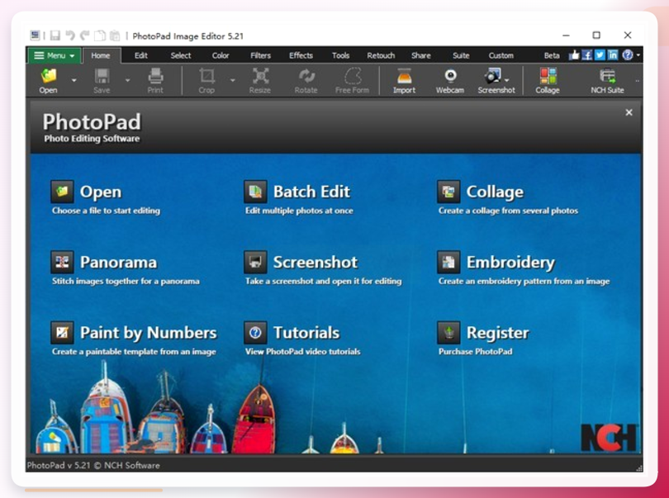
Task: Click the Beta label
Action: (x=552, y=55)
